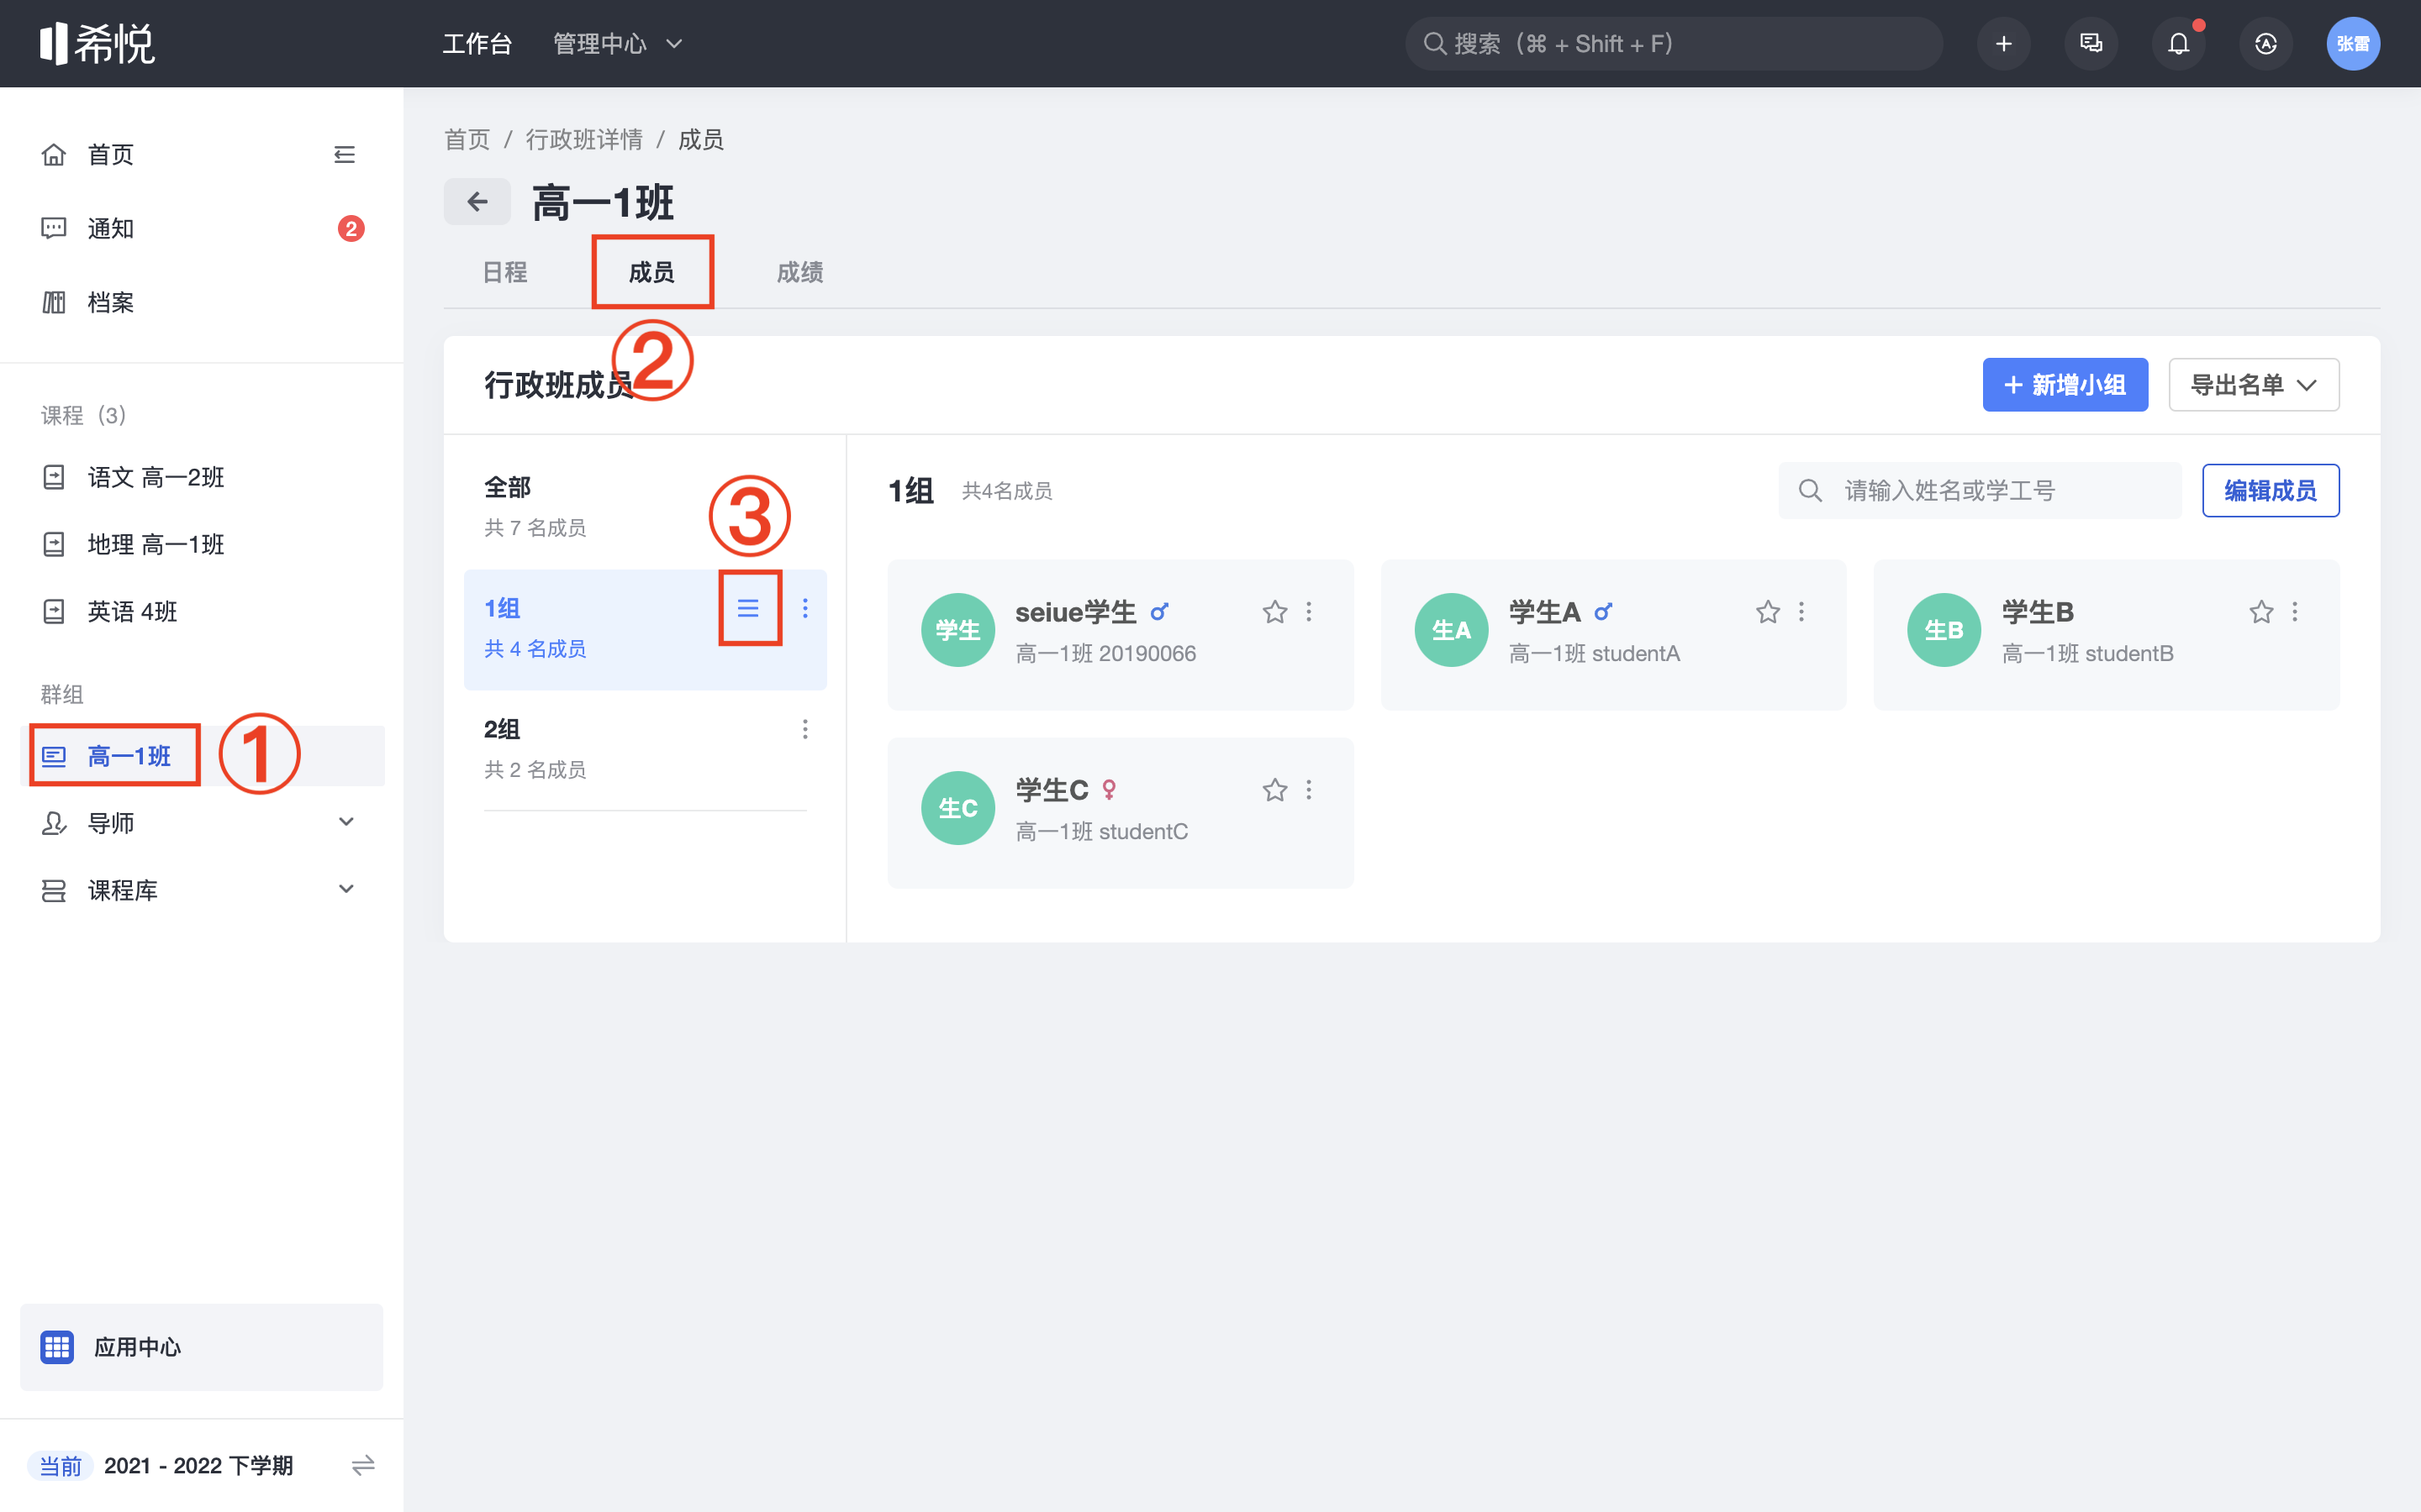Open more options for 学生B
This screenshot has height=1512, width=2421.
[2295, 612]
